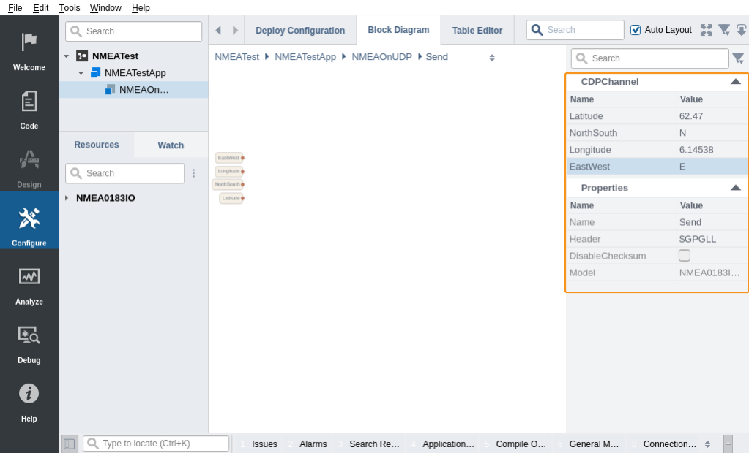Open the Watch tab
The height and width of the screenshot is (453, 749).
[x=171, y=145]
